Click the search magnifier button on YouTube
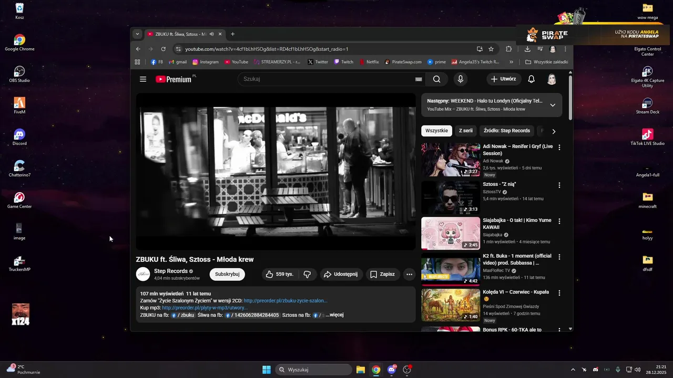673x378 pixels. 437,79
